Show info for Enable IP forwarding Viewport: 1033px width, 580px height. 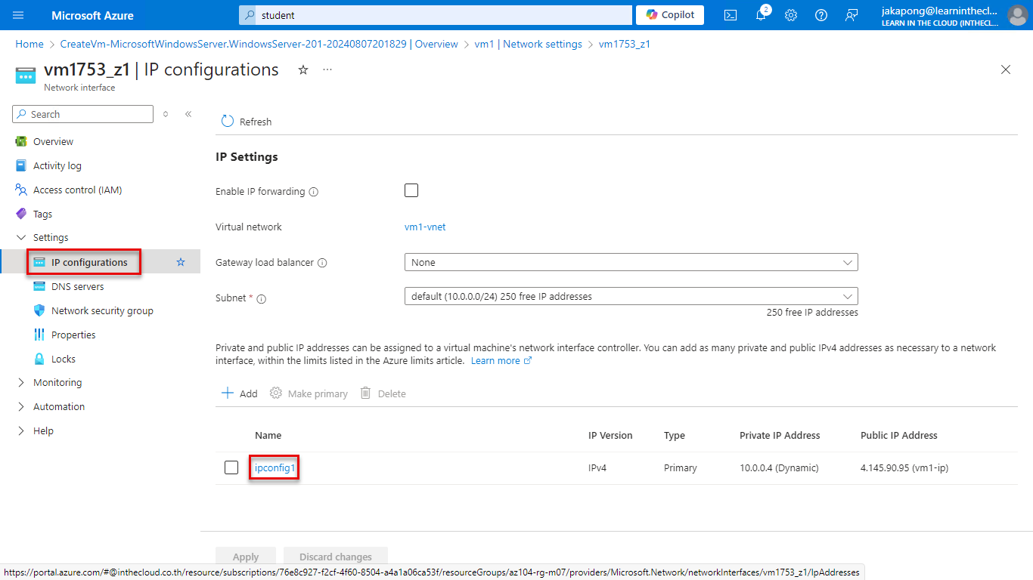point(314,192)
